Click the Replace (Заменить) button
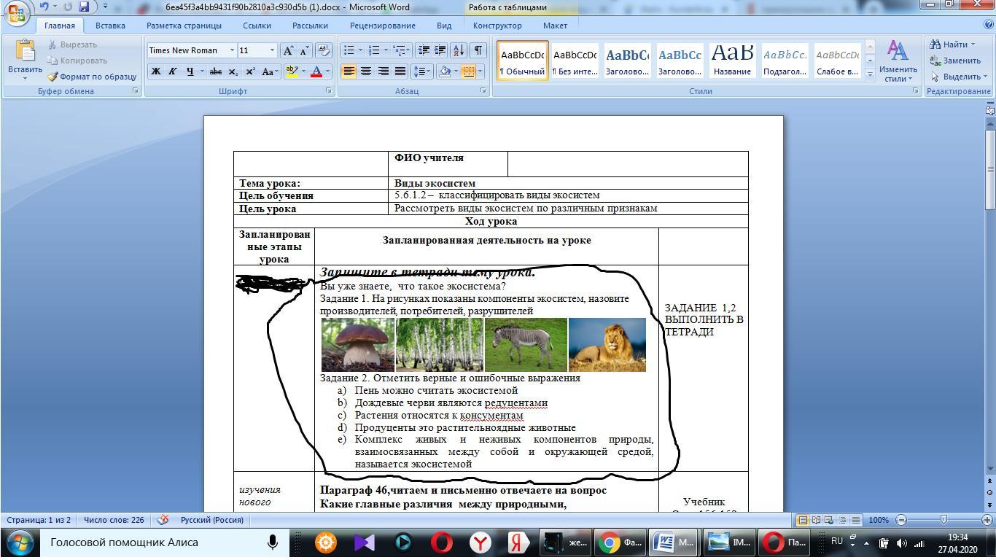The height and width of the screenshot is (560, 996). [x=955, y=61]
